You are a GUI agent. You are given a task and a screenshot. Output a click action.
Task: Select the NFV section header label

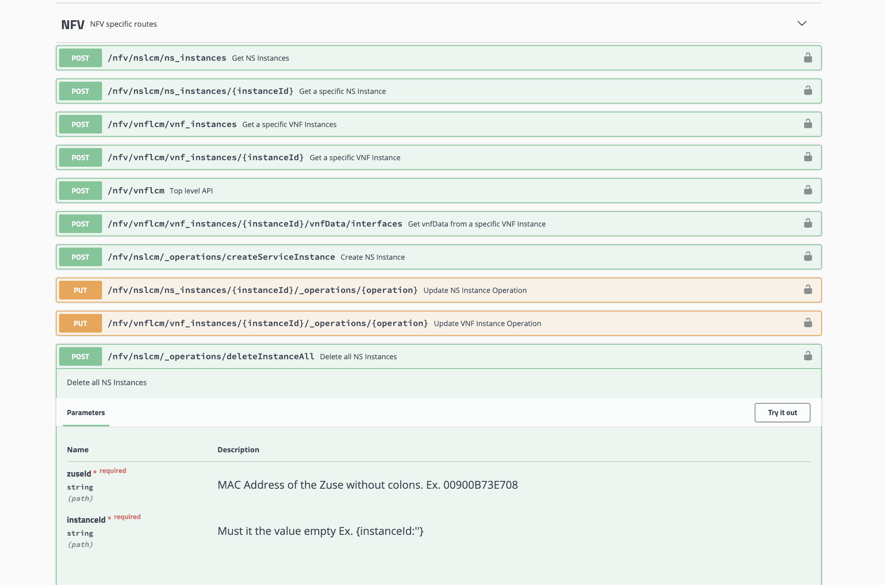(x=72, y=24)
